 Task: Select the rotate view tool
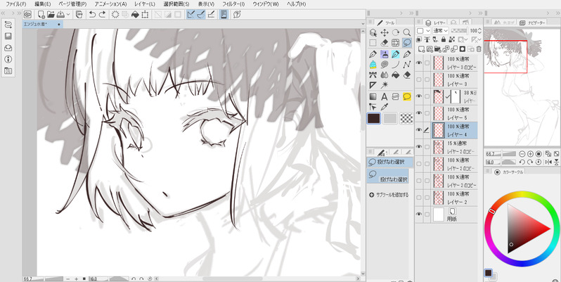pos(395,32)
